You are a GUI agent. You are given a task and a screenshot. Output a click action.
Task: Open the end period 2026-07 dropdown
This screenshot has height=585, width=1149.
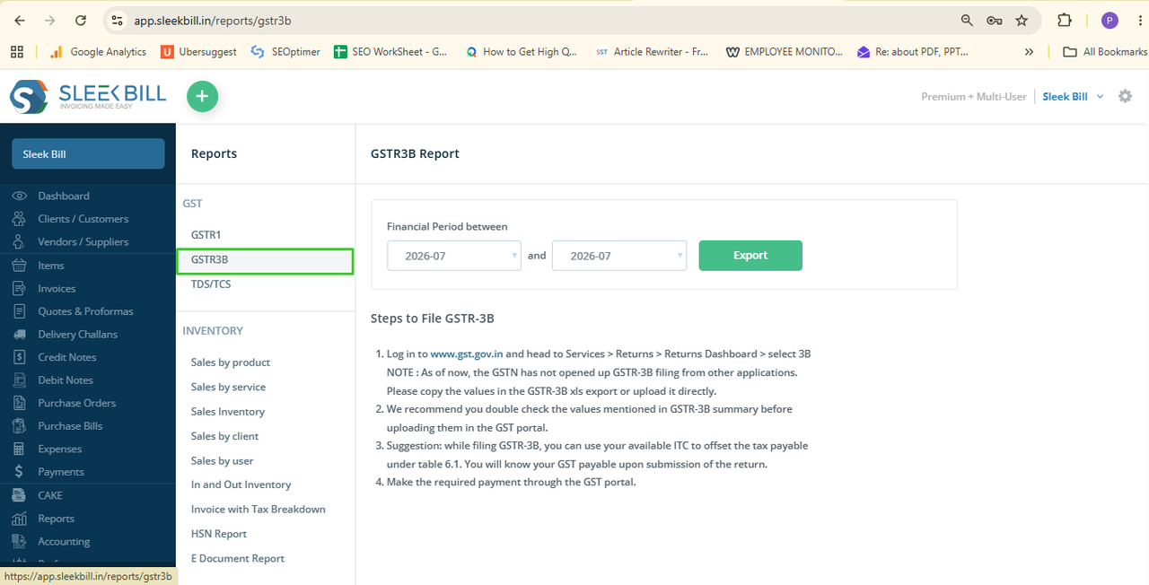[619, 256]
